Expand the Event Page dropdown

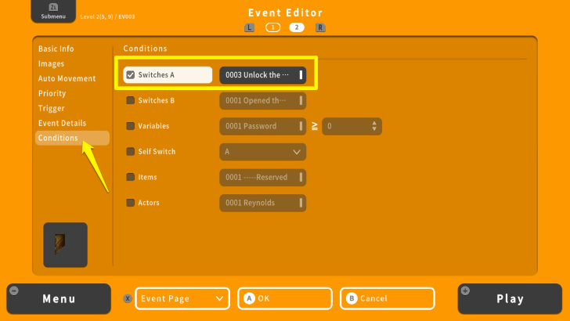point(182,298)
